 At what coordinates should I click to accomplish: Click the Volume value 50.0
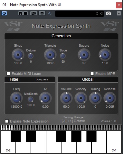[x=66, y=107]
